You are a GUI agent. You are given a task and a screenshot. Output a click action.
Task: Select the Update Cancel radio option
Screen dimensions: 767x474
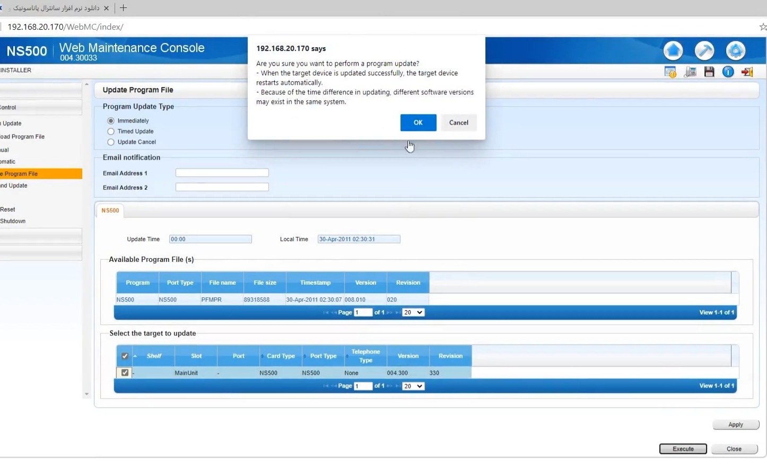[x=111, y=142]
